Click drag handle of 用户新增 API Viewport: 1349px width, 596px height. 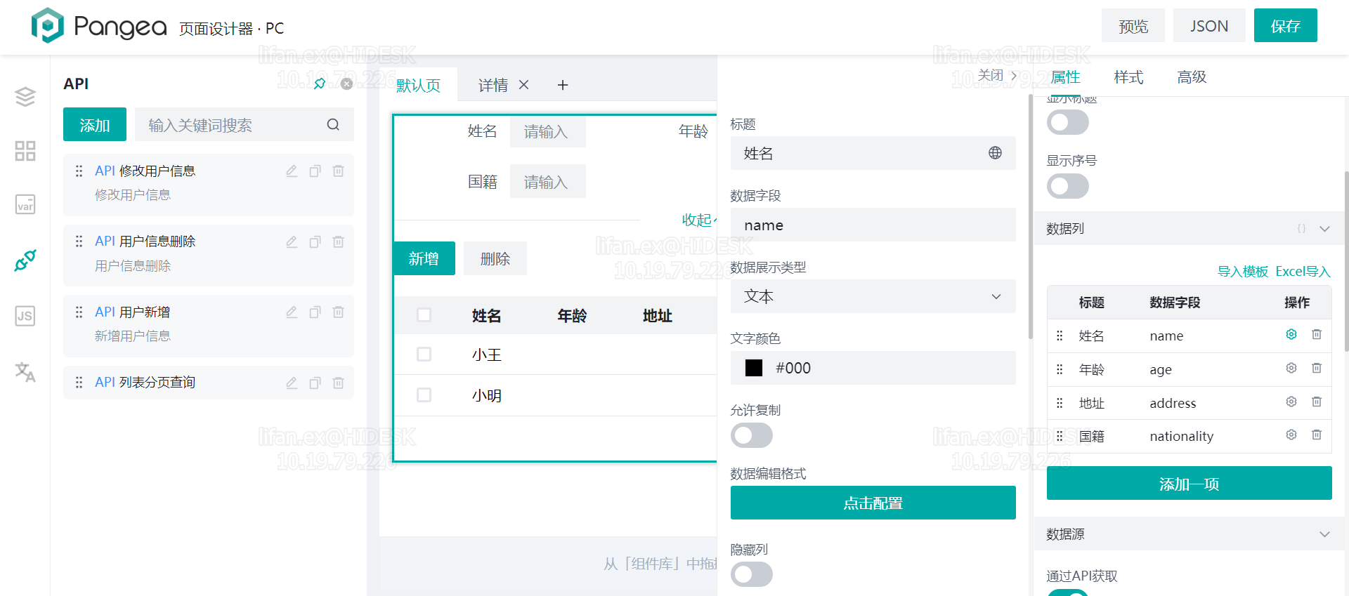[x=79, y=312]
